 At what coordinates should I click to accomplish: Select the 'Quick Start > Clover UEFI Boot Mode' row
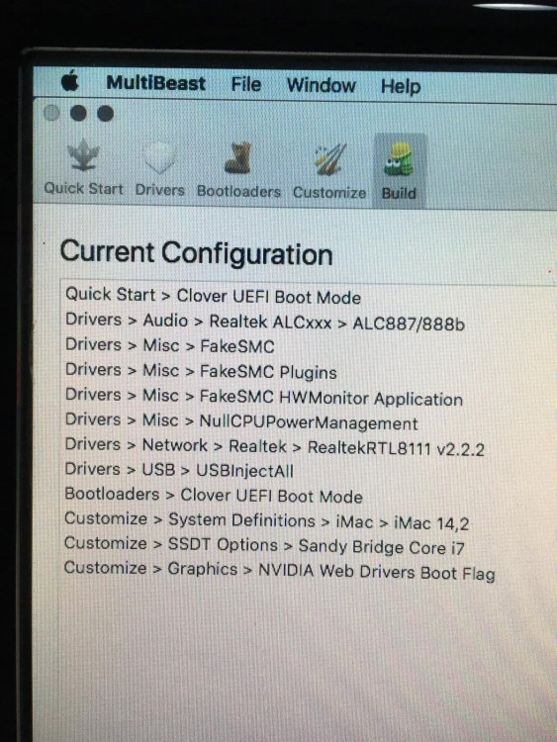tap(213, 296)
